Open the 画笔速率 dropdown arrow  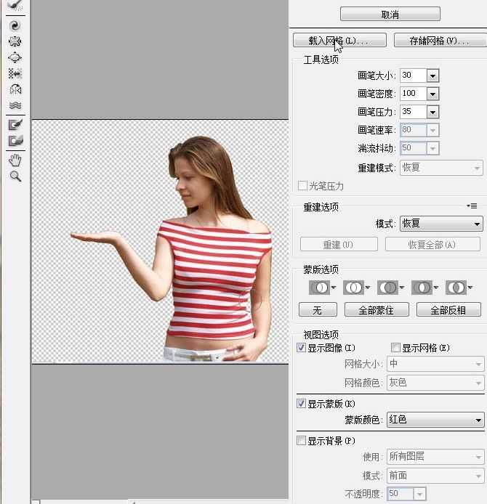pyautogui.click(x=432, y=130)
